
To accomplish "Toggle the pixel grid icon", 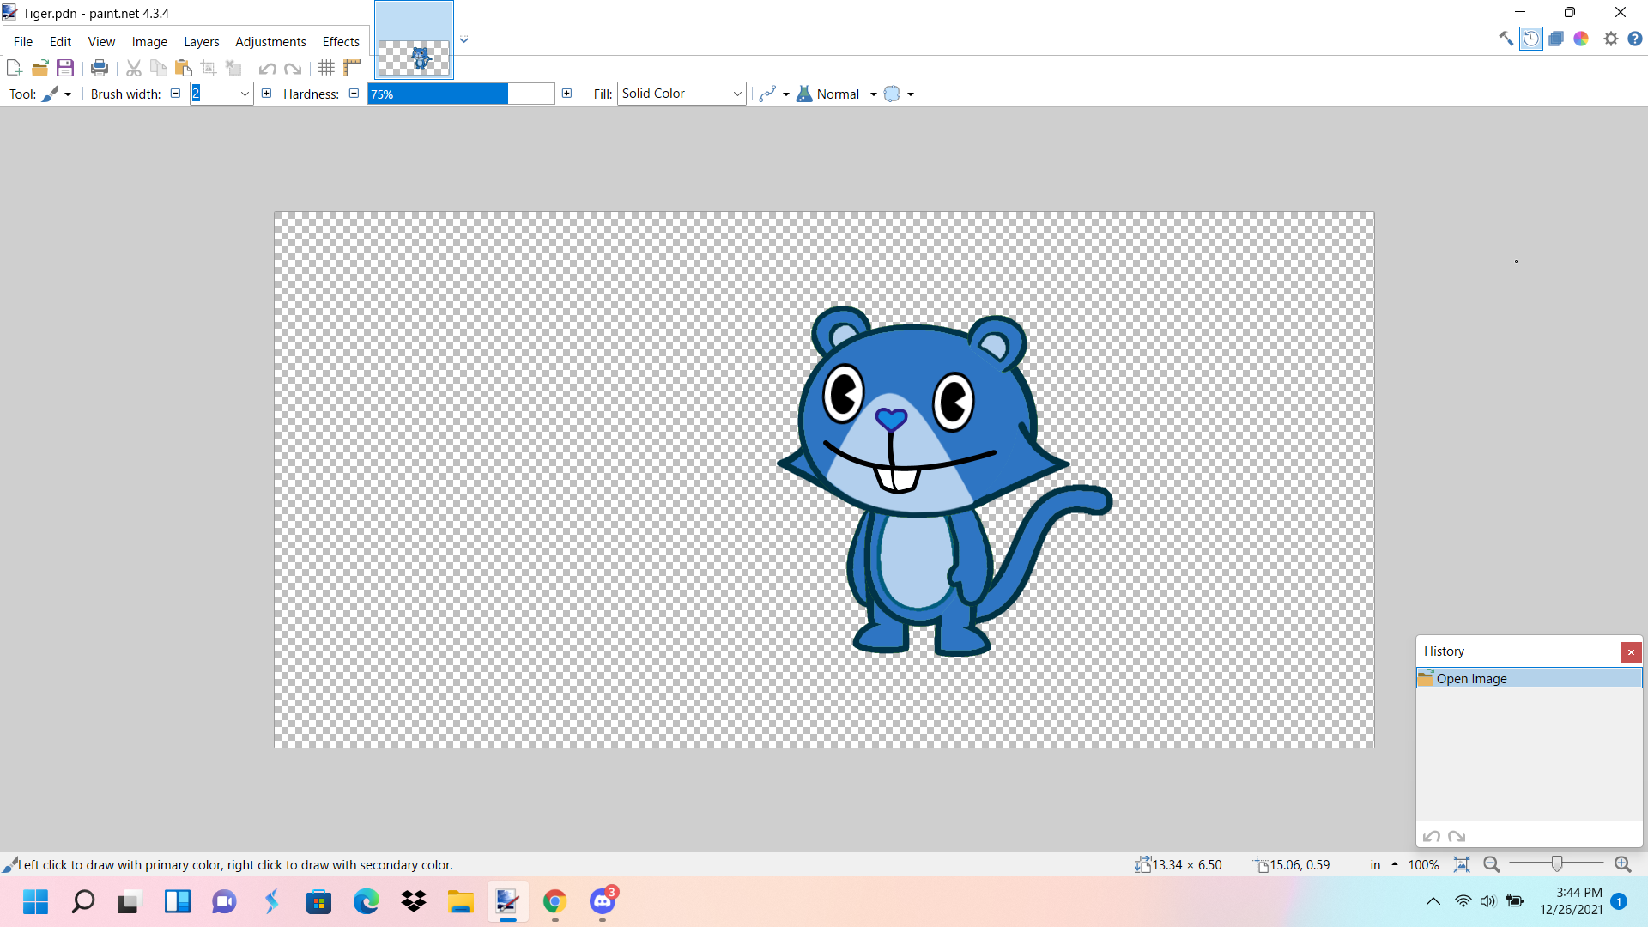I will coord(326,68).
